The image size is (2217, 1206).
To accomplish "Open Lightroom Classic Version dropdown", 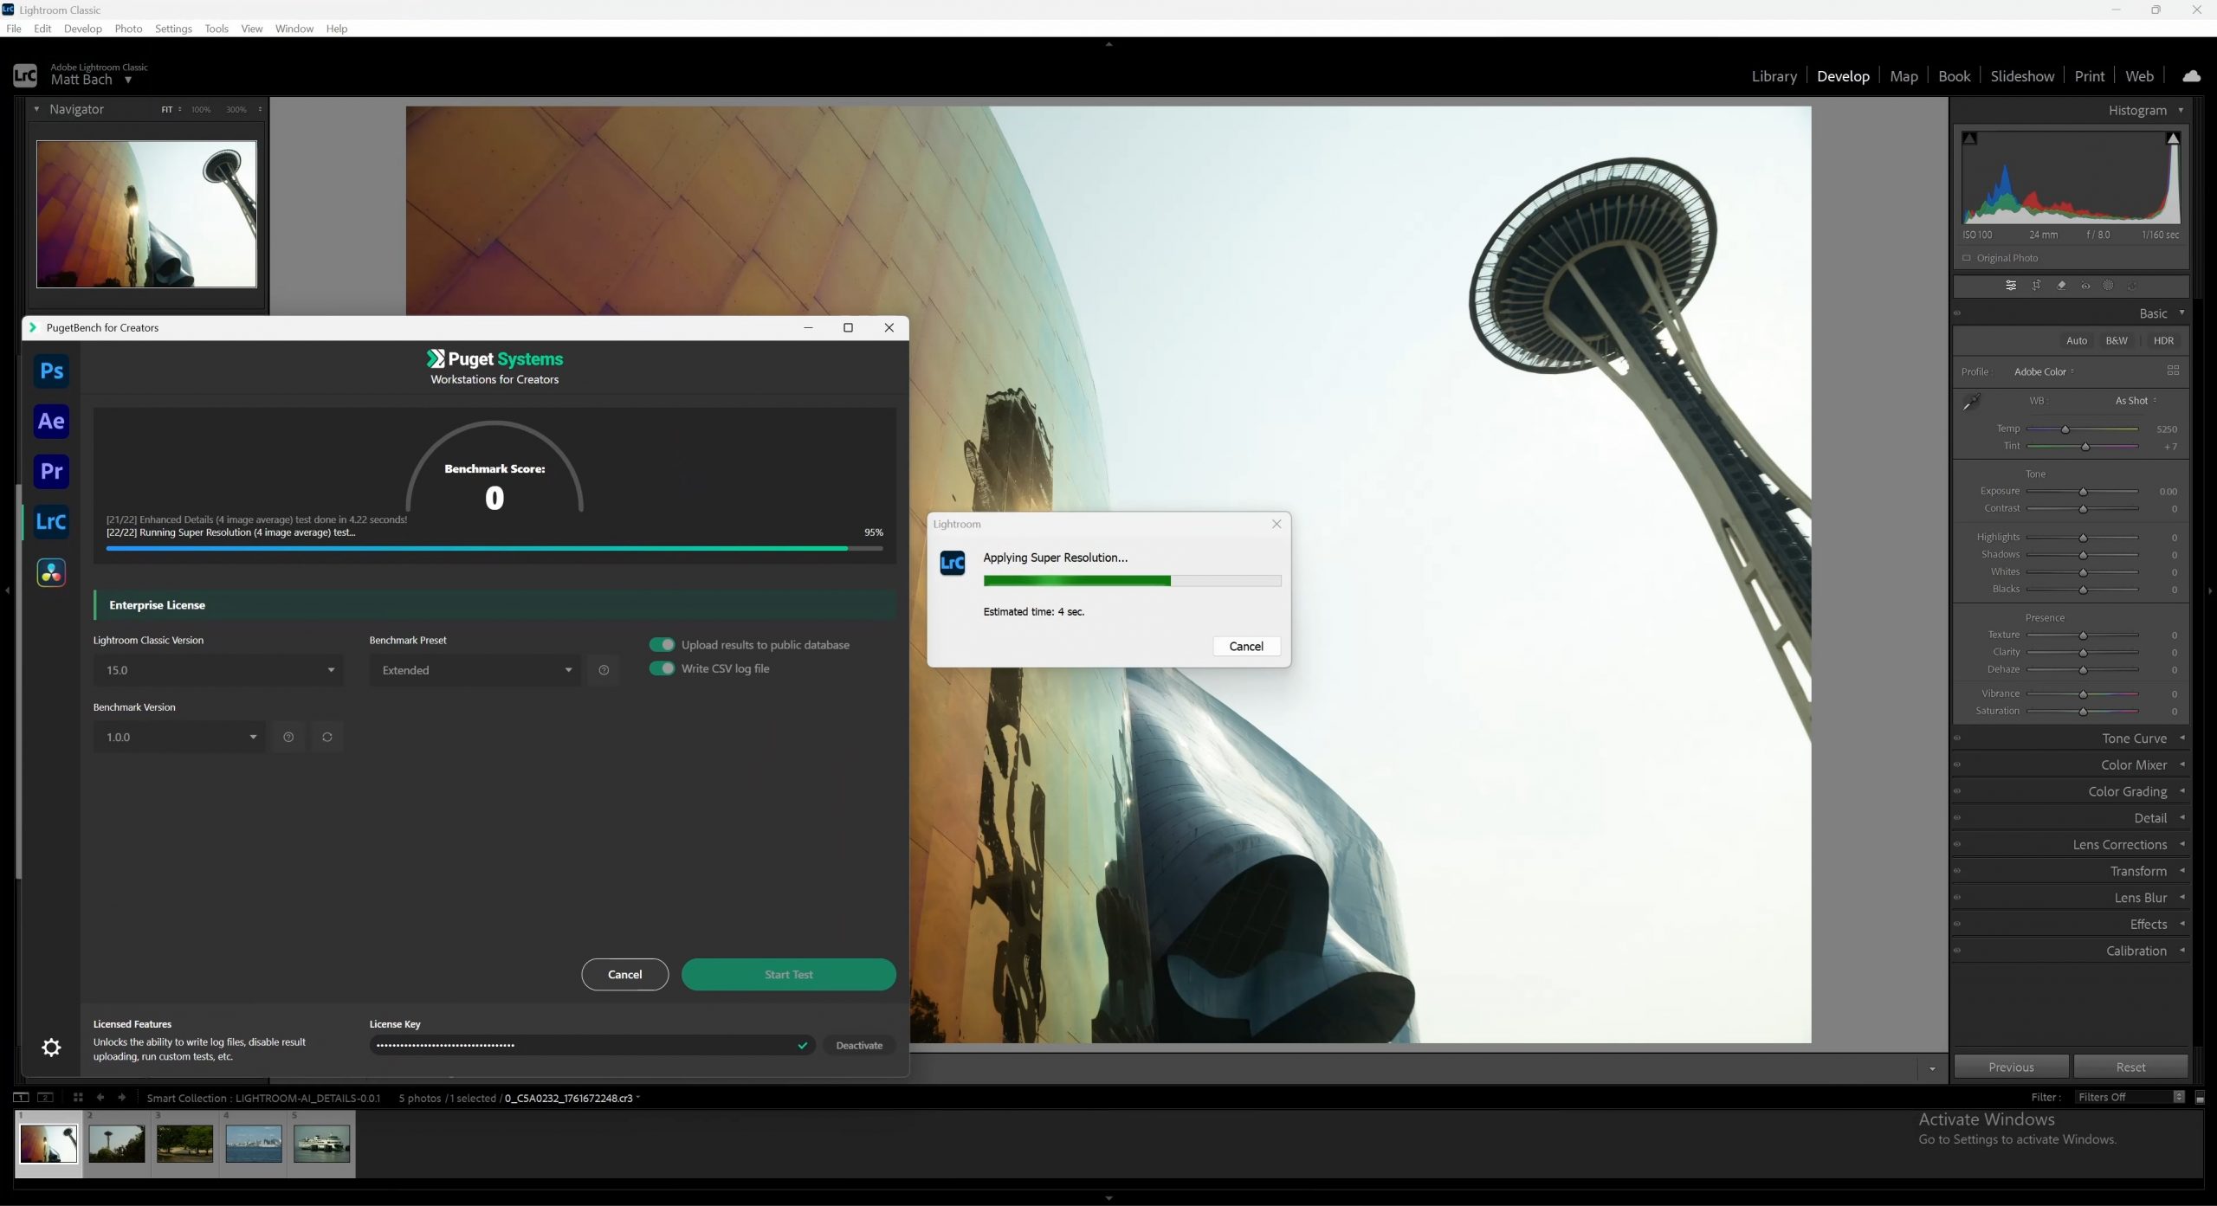I will 218,670.
